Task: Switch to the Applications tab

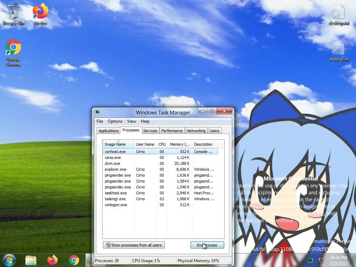Action: [108, 131]
